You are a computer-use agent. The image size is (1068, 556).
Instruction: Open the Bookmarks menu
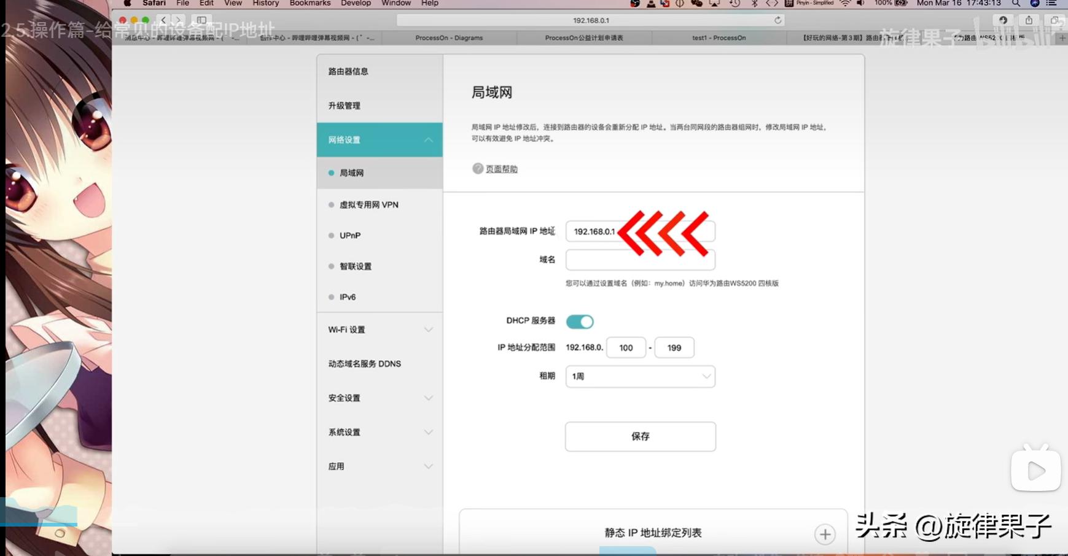coord(310,3)
